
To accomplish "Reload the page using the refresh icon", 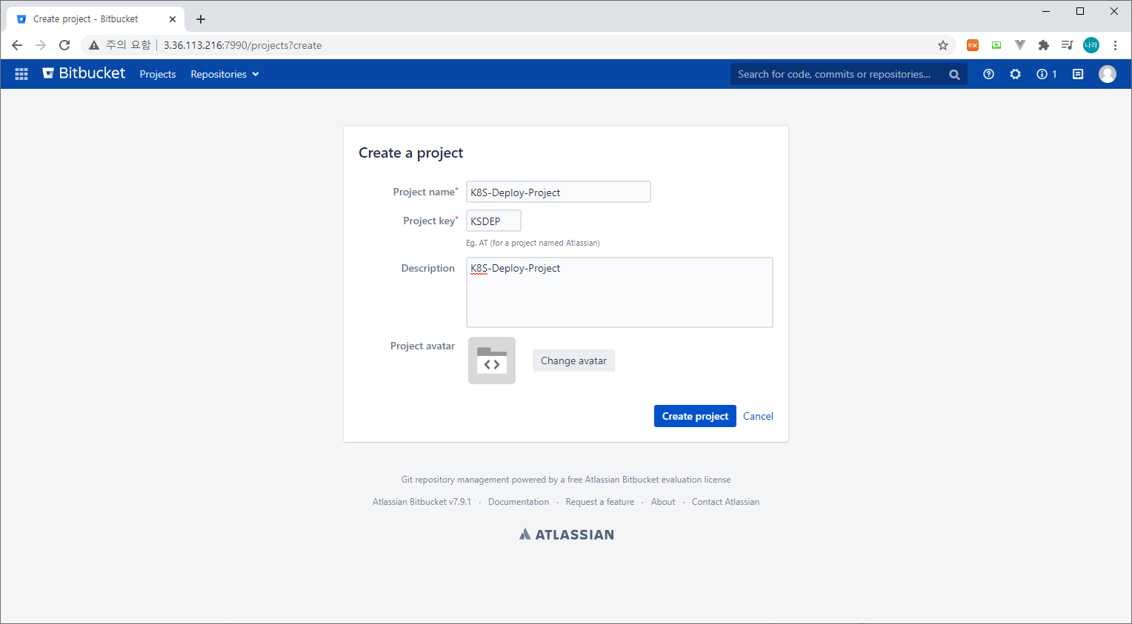I will (x=64, y=45).
